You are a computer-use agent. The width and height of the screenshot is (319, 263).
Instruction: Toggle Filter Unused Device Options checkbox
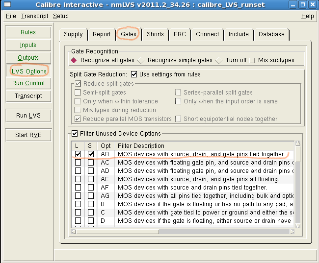(x=75, y=134)
